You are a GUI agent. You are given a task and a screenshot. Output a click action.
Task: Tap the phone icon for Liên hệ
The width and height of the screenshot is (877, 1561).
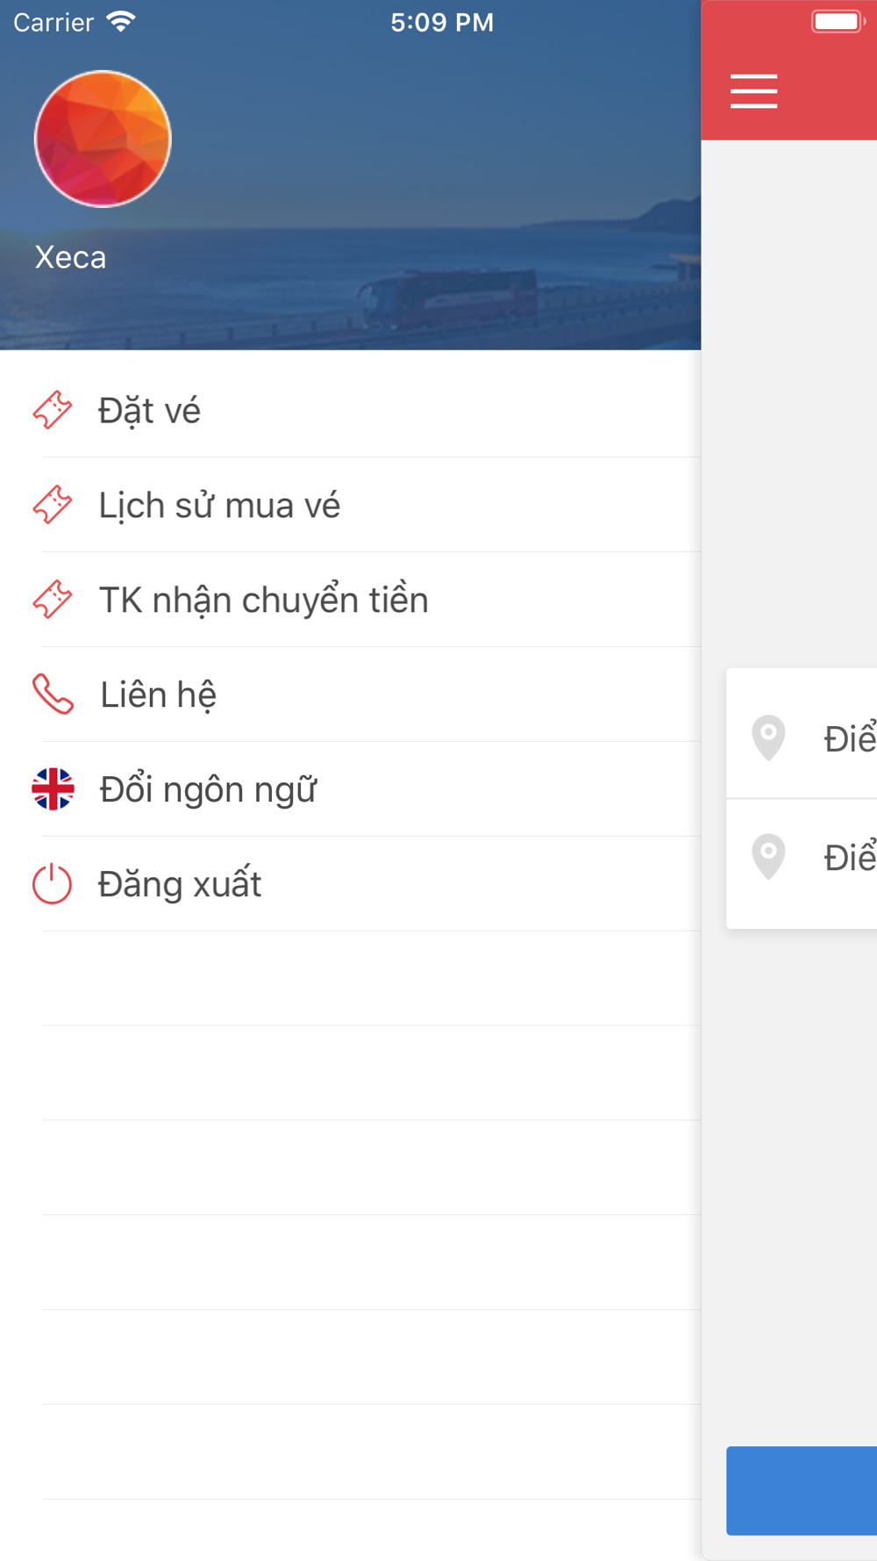(53, 694)
